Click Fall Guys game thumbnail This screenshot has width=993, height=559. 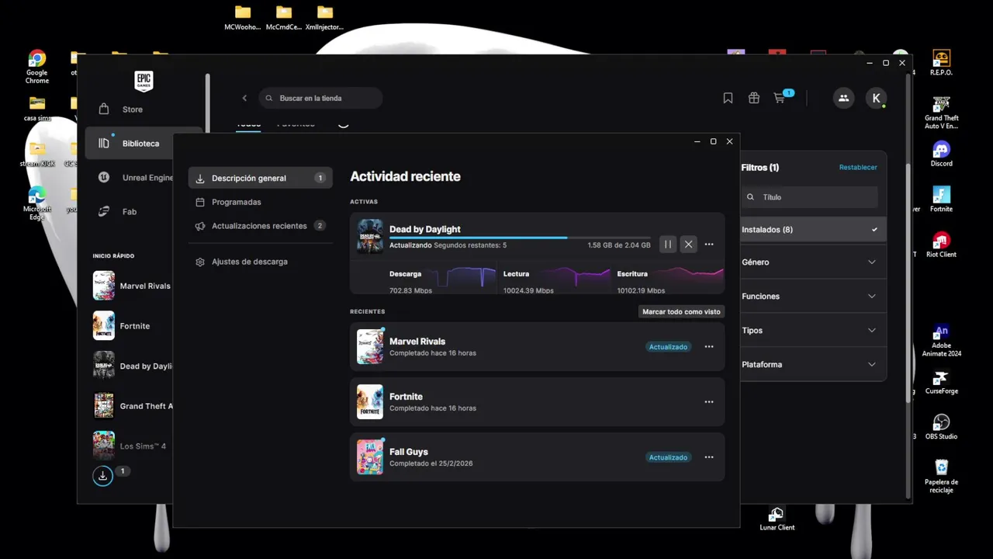(x=370, y=457)
